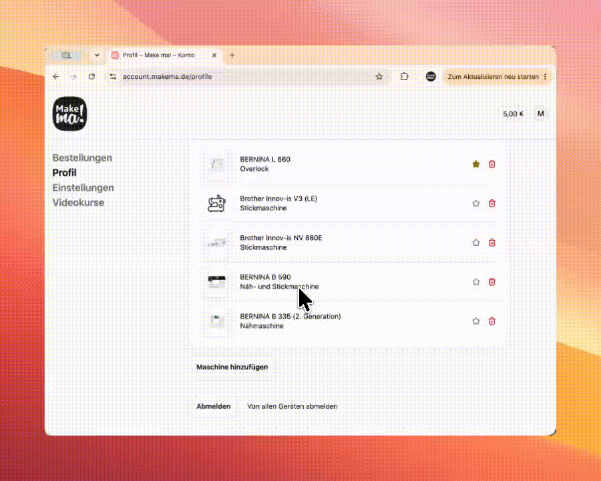
Task: Open the new tab with plus icon
Action: point(232,55)
